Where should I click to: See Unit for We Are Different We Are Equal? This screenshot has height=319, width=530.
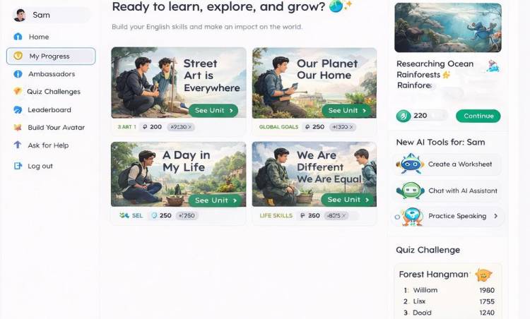(348, 200)
